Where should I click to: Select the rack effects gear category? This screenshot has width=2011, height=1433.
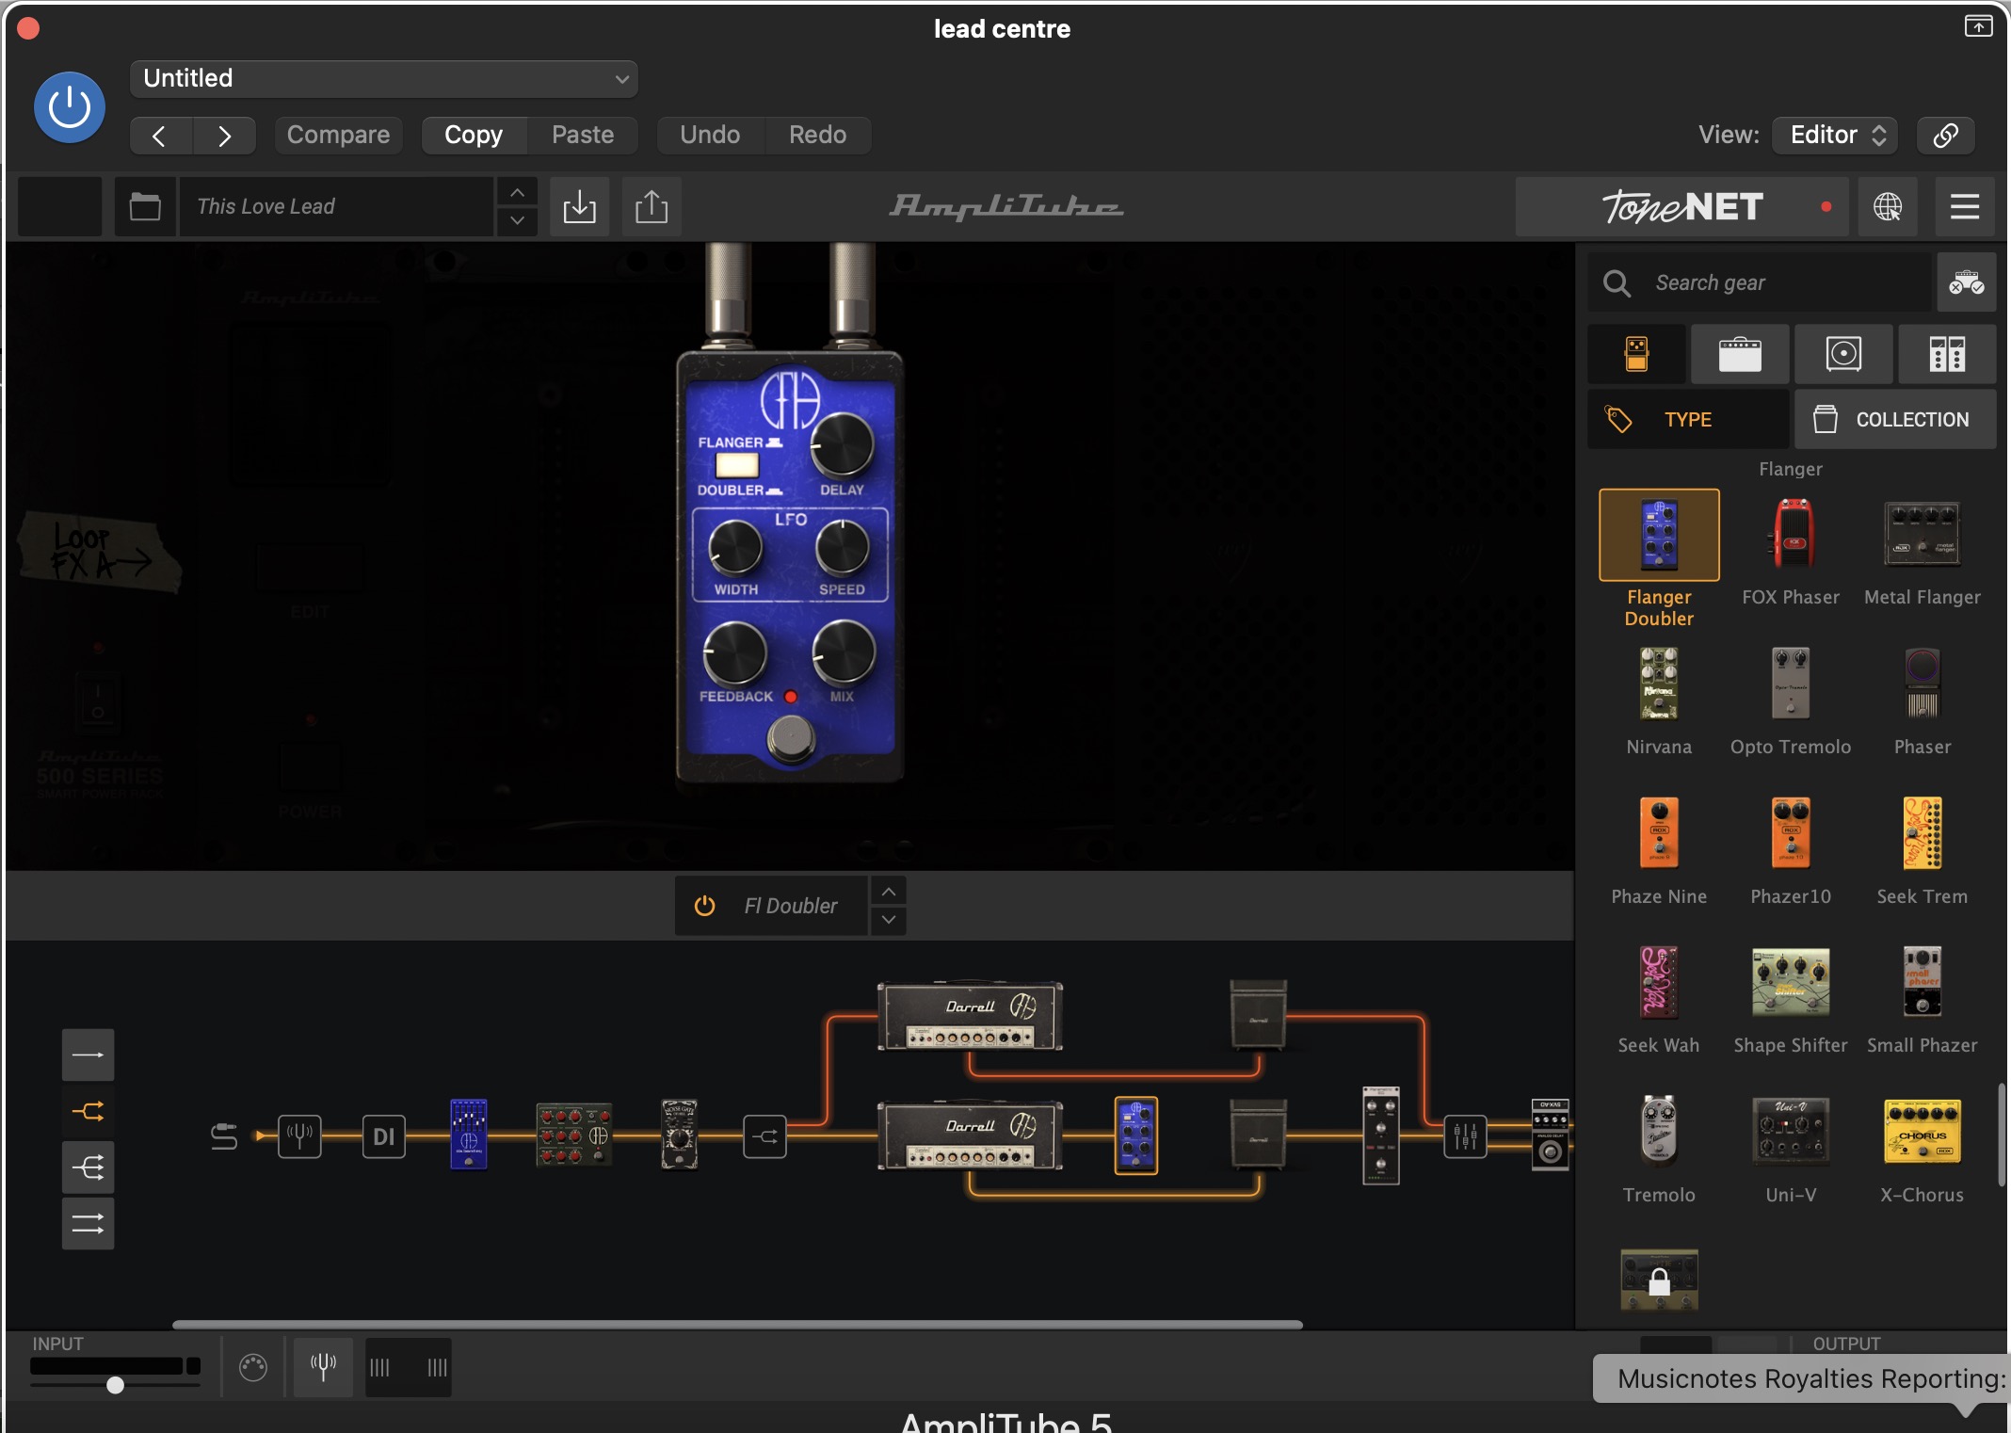[1947, 354]
